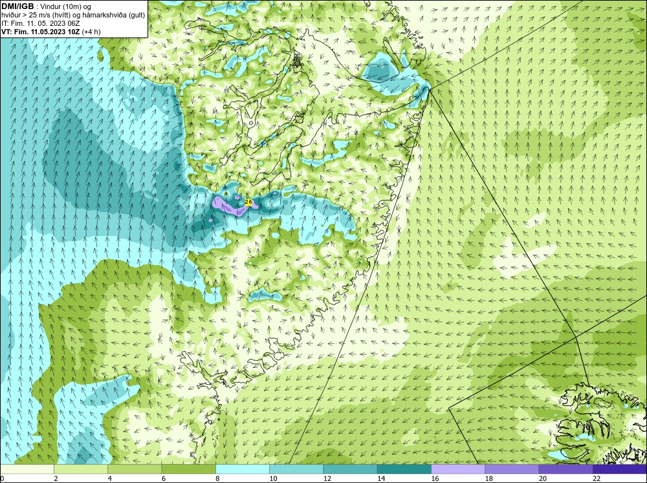The width and height of the screenshot is (647, 483).
Task: Click the legend value 16
Action: (435, 478)
